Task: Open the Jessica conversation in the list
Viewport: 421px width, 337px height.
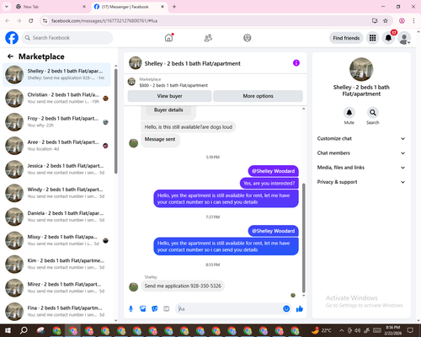Action: tap(56, 169)
